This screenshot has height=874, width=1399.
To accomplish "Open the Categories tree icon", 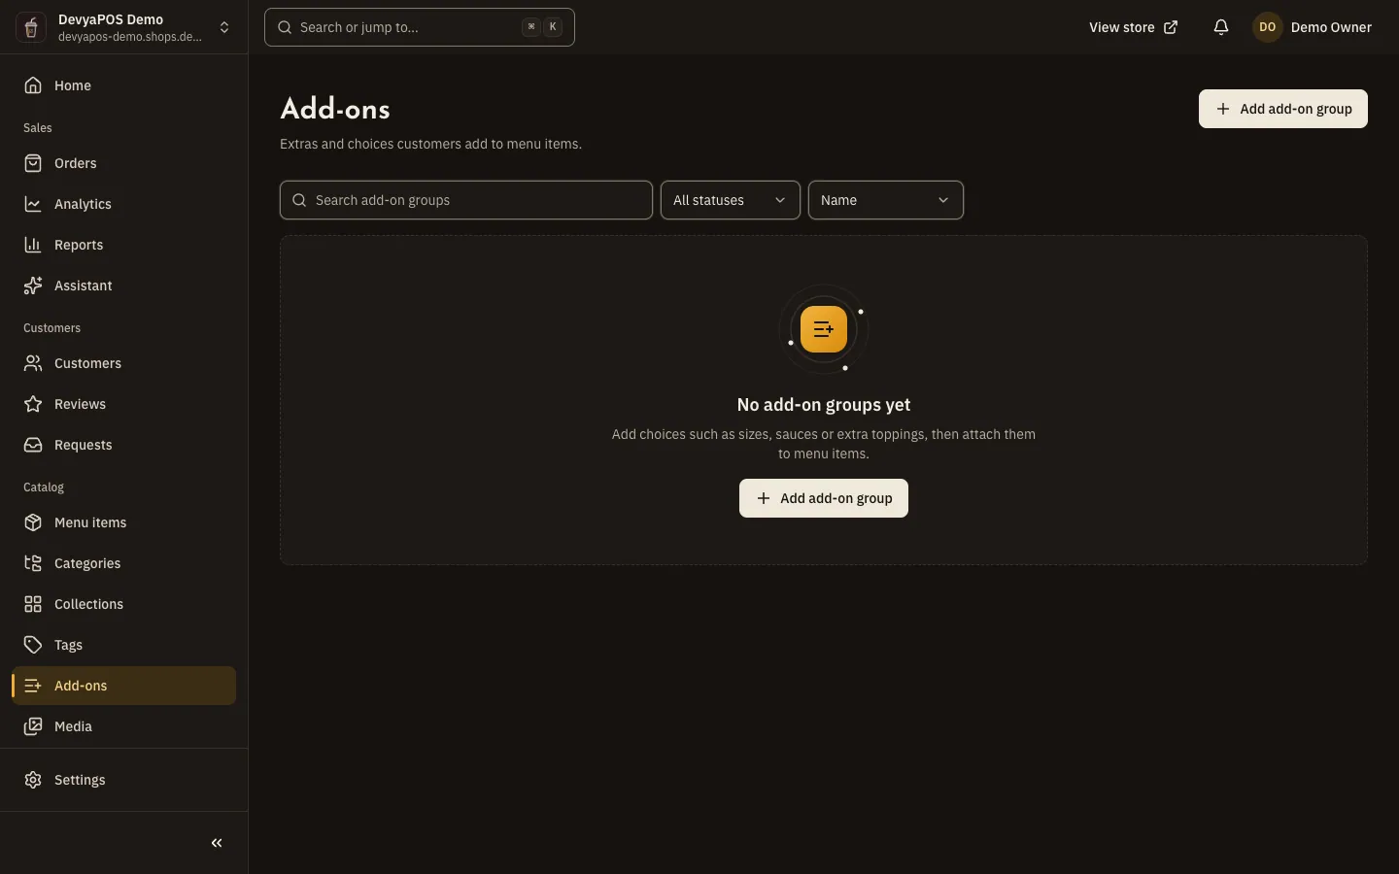I will pos(33,563).
